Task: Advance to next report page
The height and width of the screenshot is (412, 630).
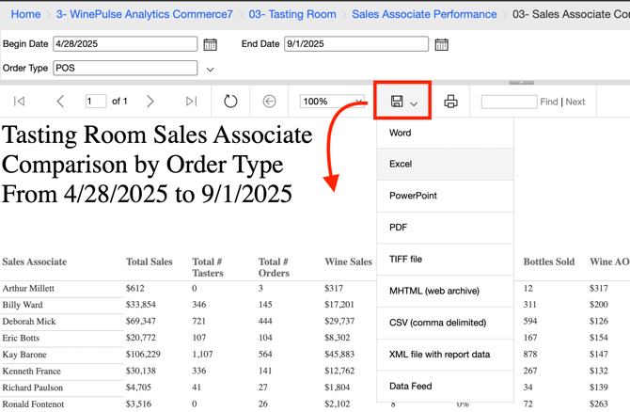Action: (150, 102)
